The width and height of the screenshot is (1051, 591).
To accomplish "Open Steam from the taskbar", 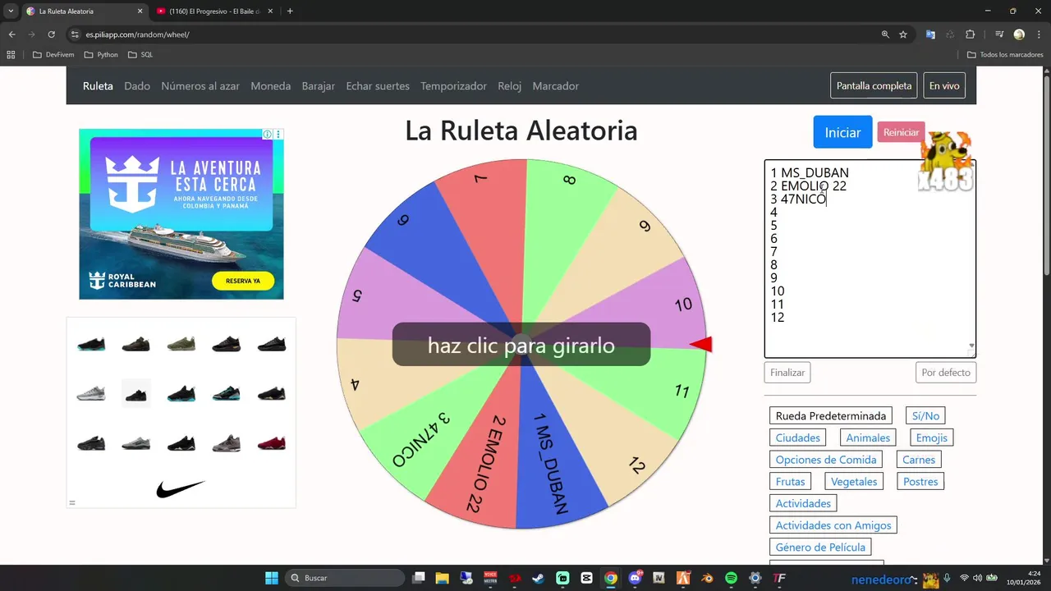I will tap(538, 578).
